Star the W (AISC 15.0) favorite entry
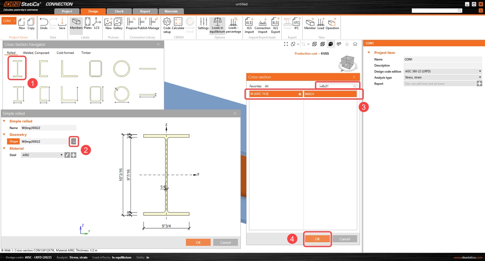 [299, 93]
